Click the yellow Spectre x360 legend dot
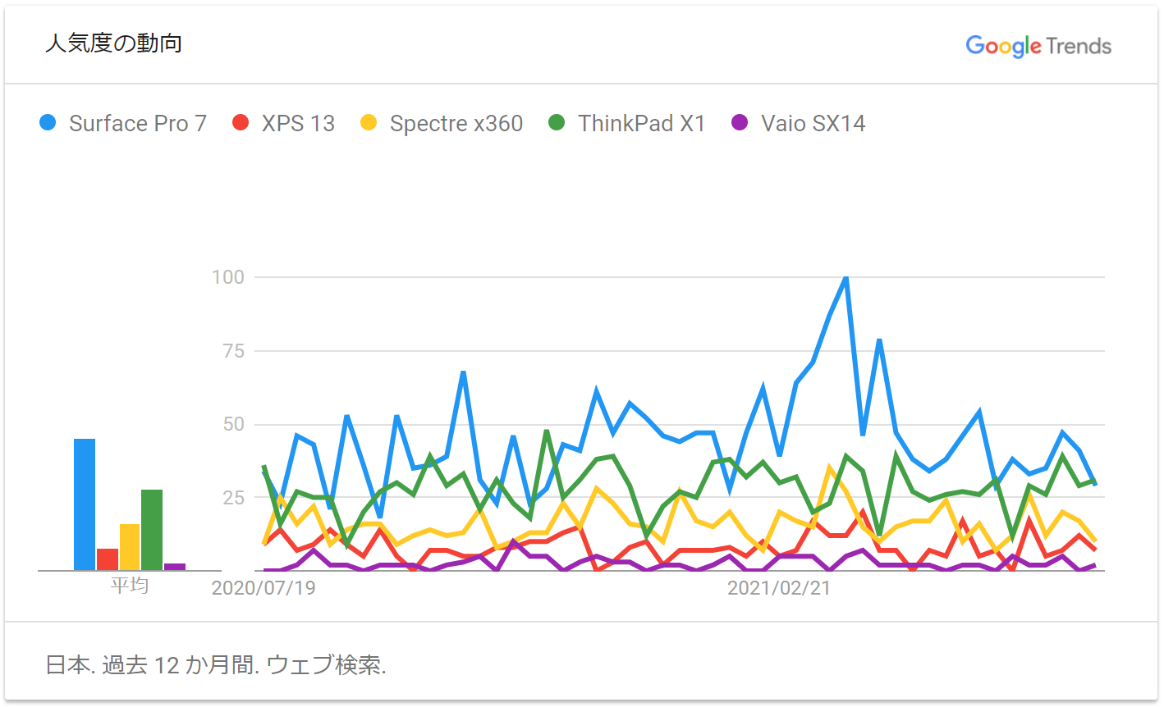The height and width of the screenshot is (707, 1164). click(369, 123)
